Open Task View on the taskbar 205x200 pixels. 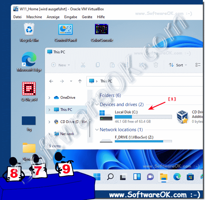pyautogui.click(x=123, y=177)
